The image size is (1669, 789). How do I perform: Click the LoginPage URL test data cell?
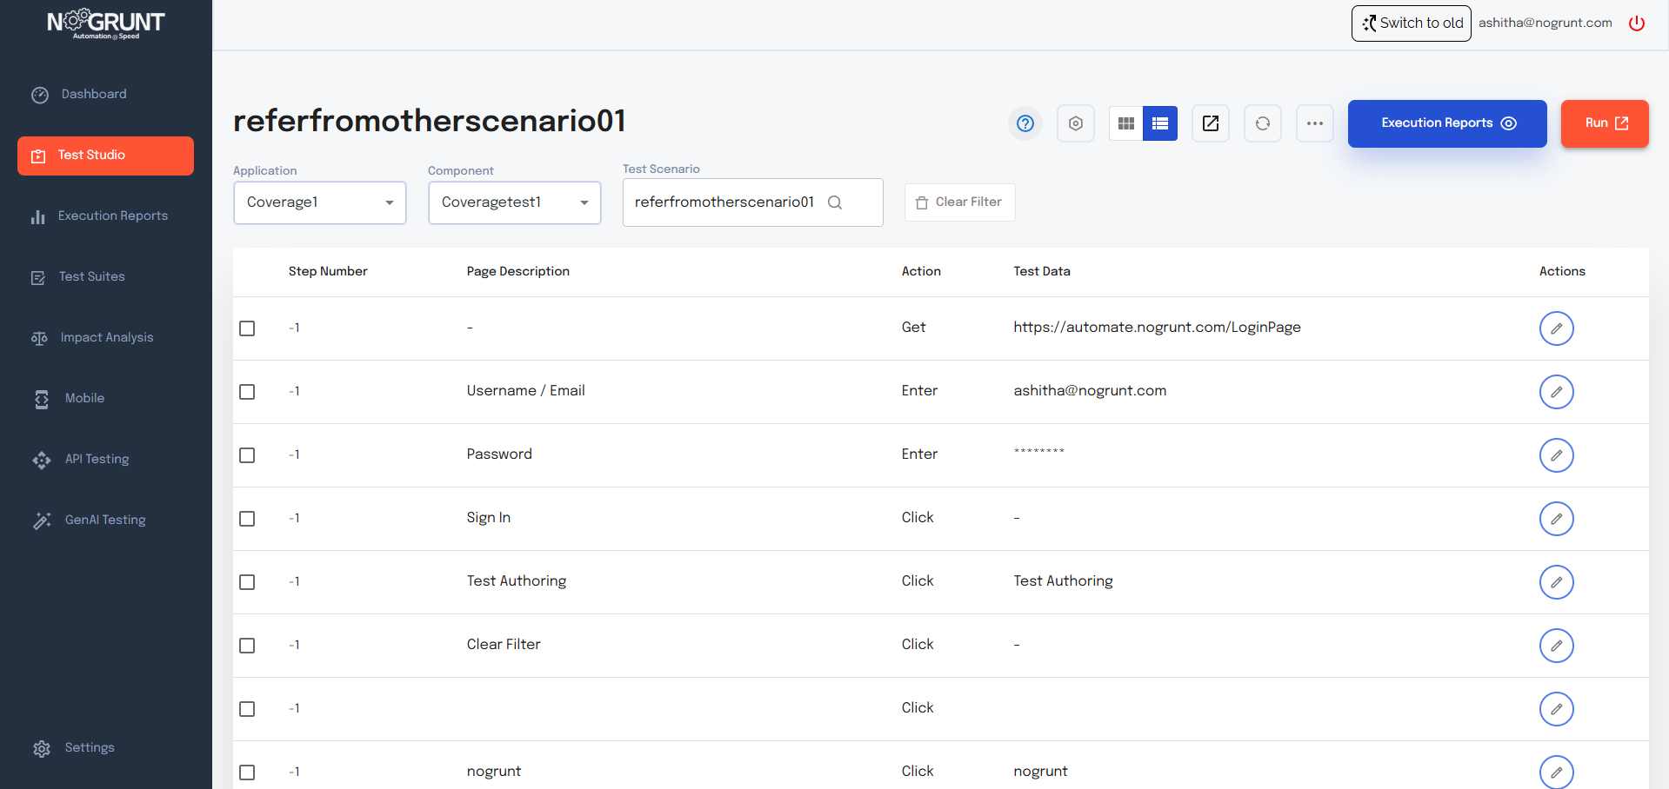(x=1157, y=328)
